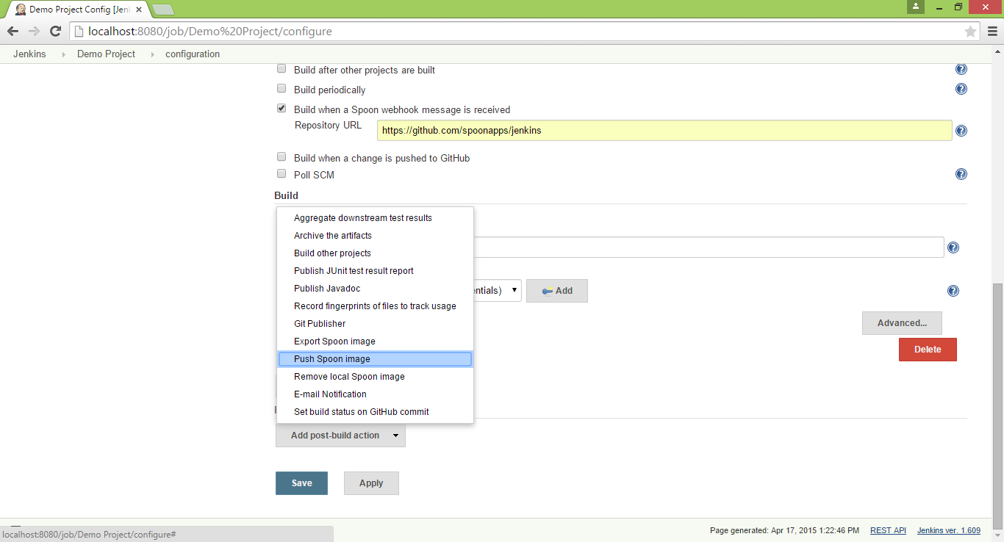Viewport: 1004px width, 542px height.
Task: Select Record fingerprints of files option
Action: [x=375, y=306]
